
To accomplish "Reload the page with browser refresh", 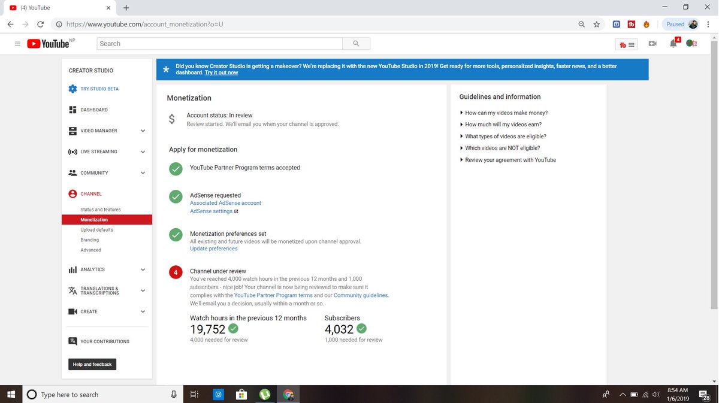I will click(40, 25).
